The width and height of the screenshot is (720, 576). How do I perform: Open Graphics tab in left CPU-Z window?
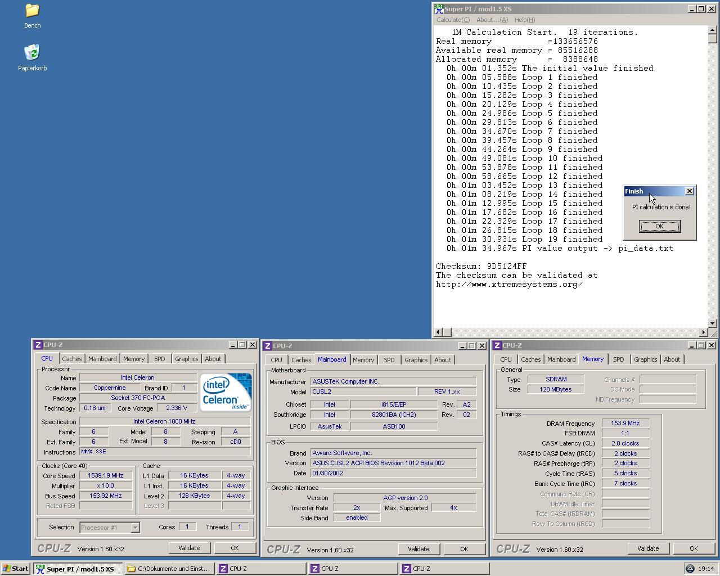coord(186,359)
